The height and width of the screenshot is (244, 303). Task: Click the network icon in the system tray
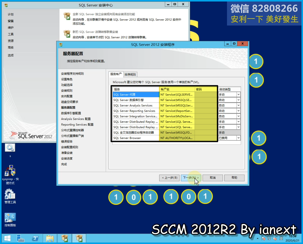click(269, 238)
